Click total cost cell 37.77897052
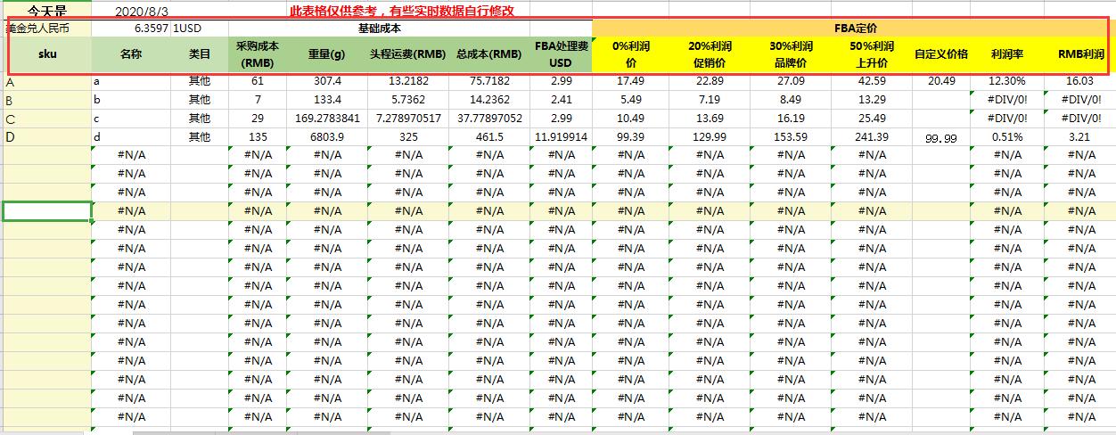 click(x=488, y=119)
